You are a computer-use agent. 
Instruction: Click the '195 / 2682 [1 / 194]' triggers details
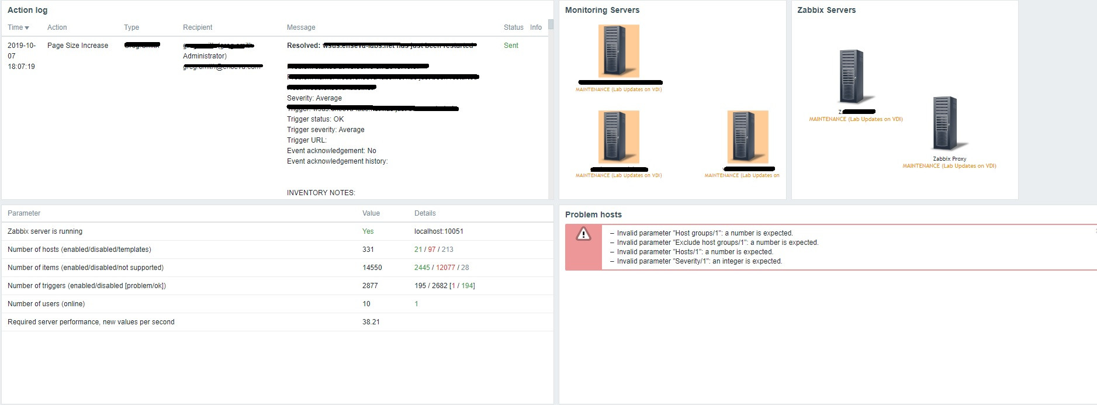[445, 286]
